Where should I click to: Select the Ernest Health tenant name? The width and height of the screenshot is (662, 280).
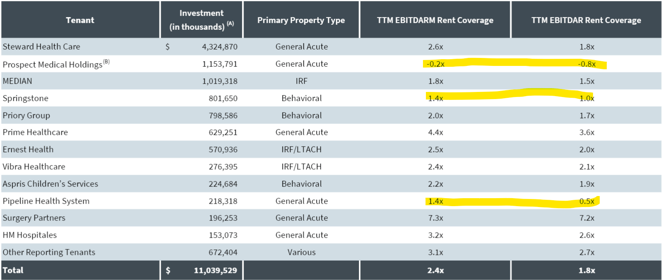click(28, 149)
